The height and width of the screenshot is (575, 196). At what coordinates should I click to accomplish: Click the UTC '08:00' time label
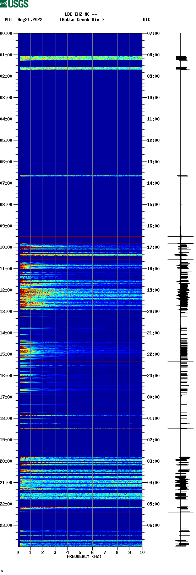[153, 55]
